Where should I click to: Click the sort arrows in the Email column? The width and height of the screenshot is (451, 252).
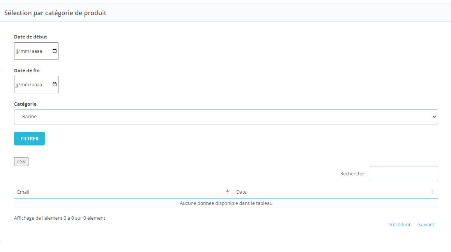pos(228,192)
